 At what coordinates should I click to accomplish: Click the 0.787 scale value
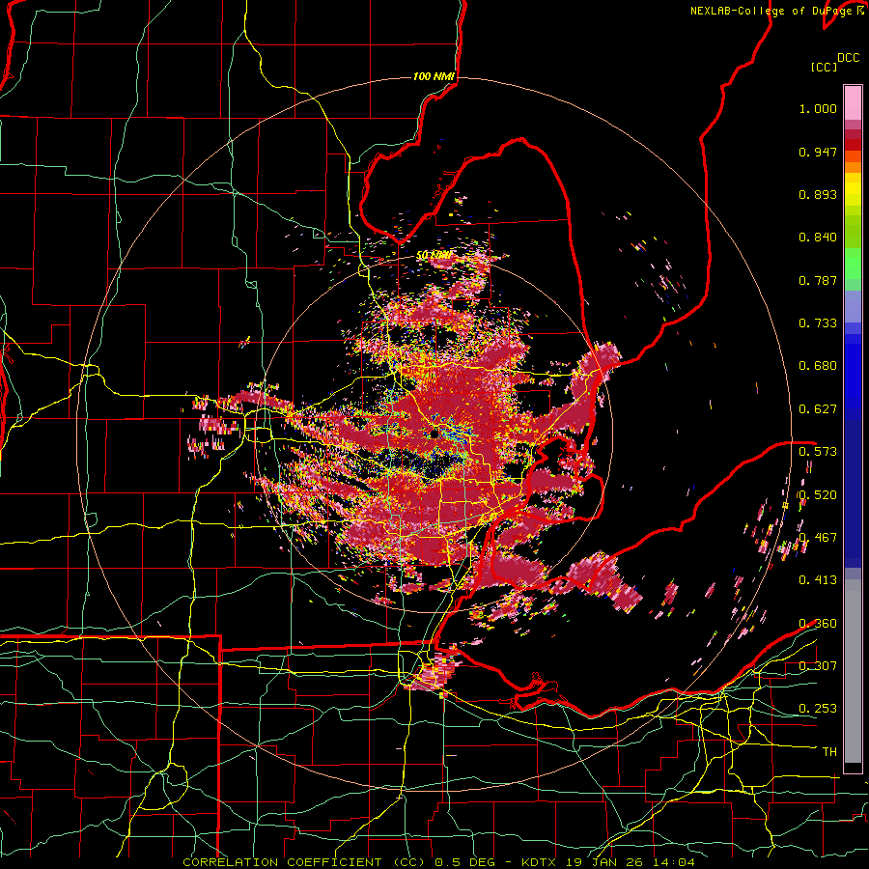click(818, 280)
